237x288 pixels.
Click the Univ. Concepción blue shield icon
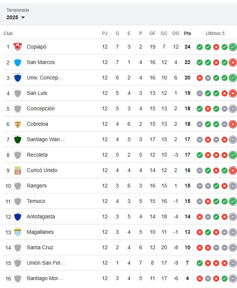(18, 78)
